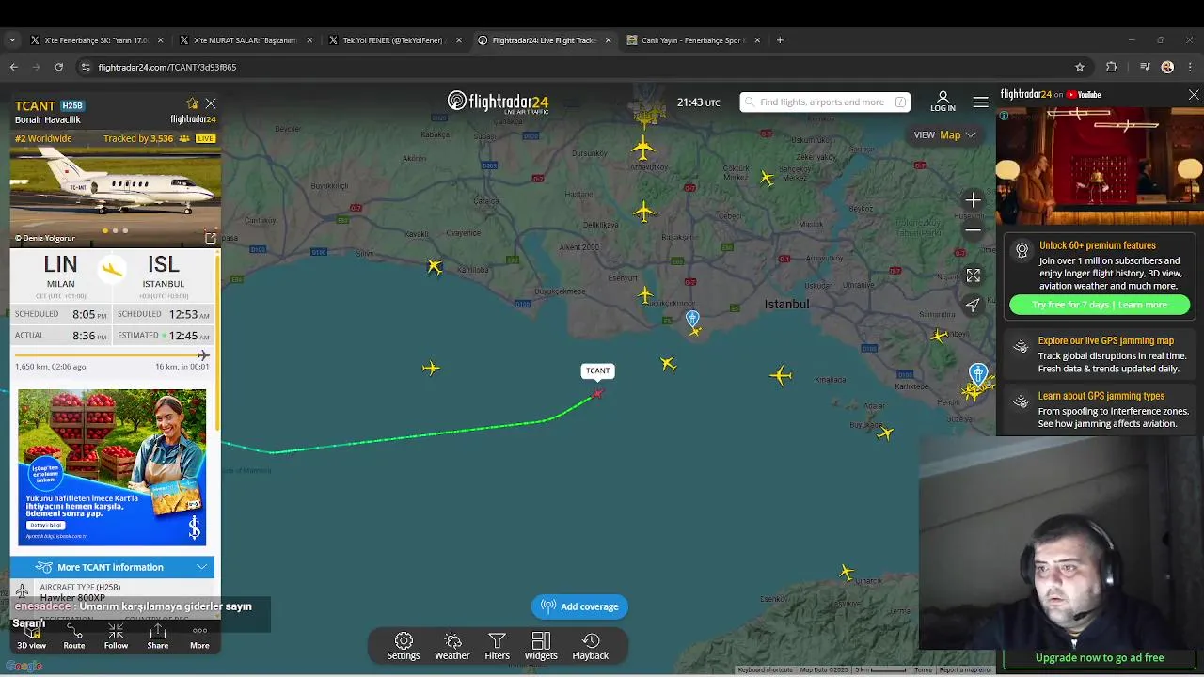1204x677 pixels.
Task: Select the blue airport pin near Sabiha Gökçen
Action: pyautogui.click(x=978, y=374)
